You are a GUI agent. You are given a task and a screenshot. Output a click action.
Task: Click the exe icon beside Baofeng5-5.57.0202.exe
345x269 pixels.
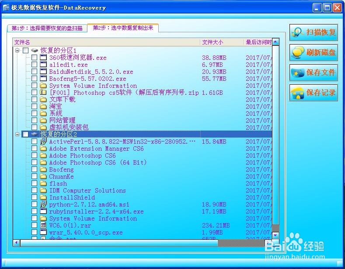[43, 79]
